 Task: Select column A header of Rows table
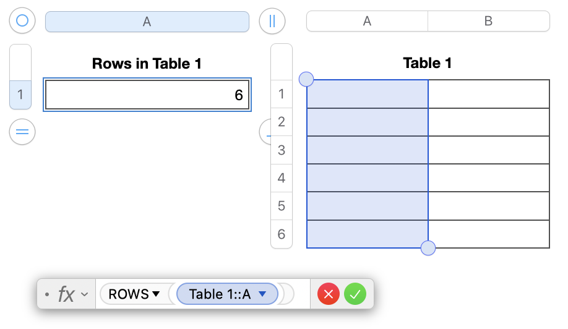pyautogui.click(x=147, y=21)
